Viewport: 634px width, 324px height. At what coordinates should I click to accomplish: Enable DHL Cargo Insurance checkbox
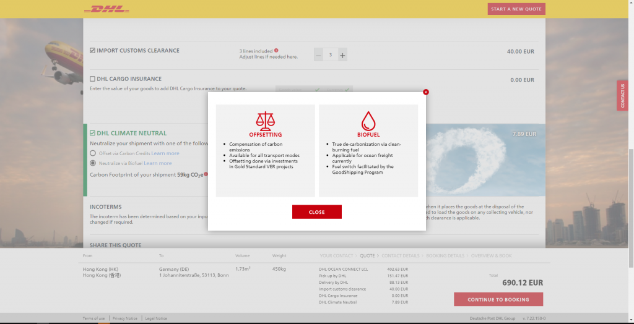[93, 79]
